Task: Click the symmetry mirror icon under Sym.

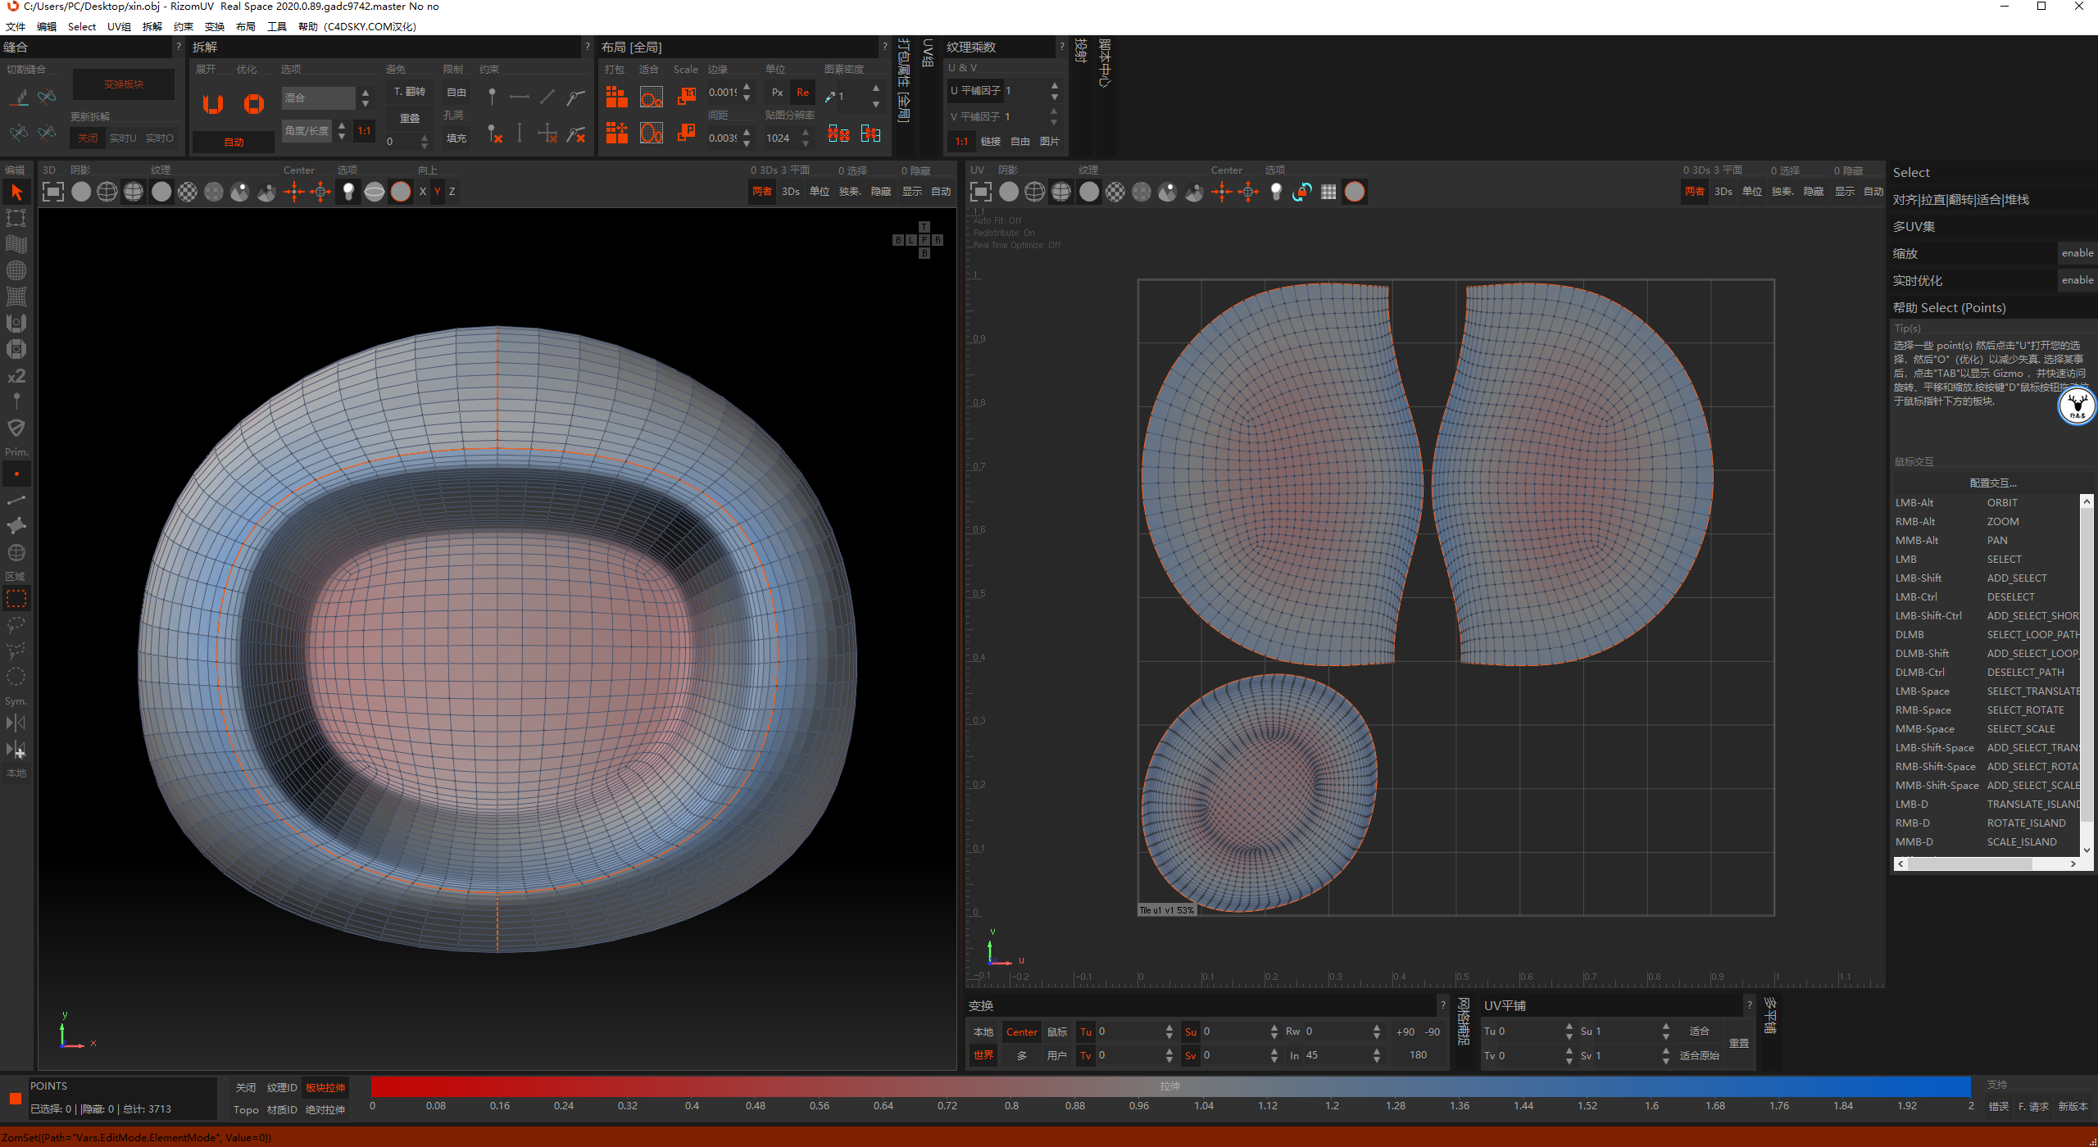Action: [16, 723]
